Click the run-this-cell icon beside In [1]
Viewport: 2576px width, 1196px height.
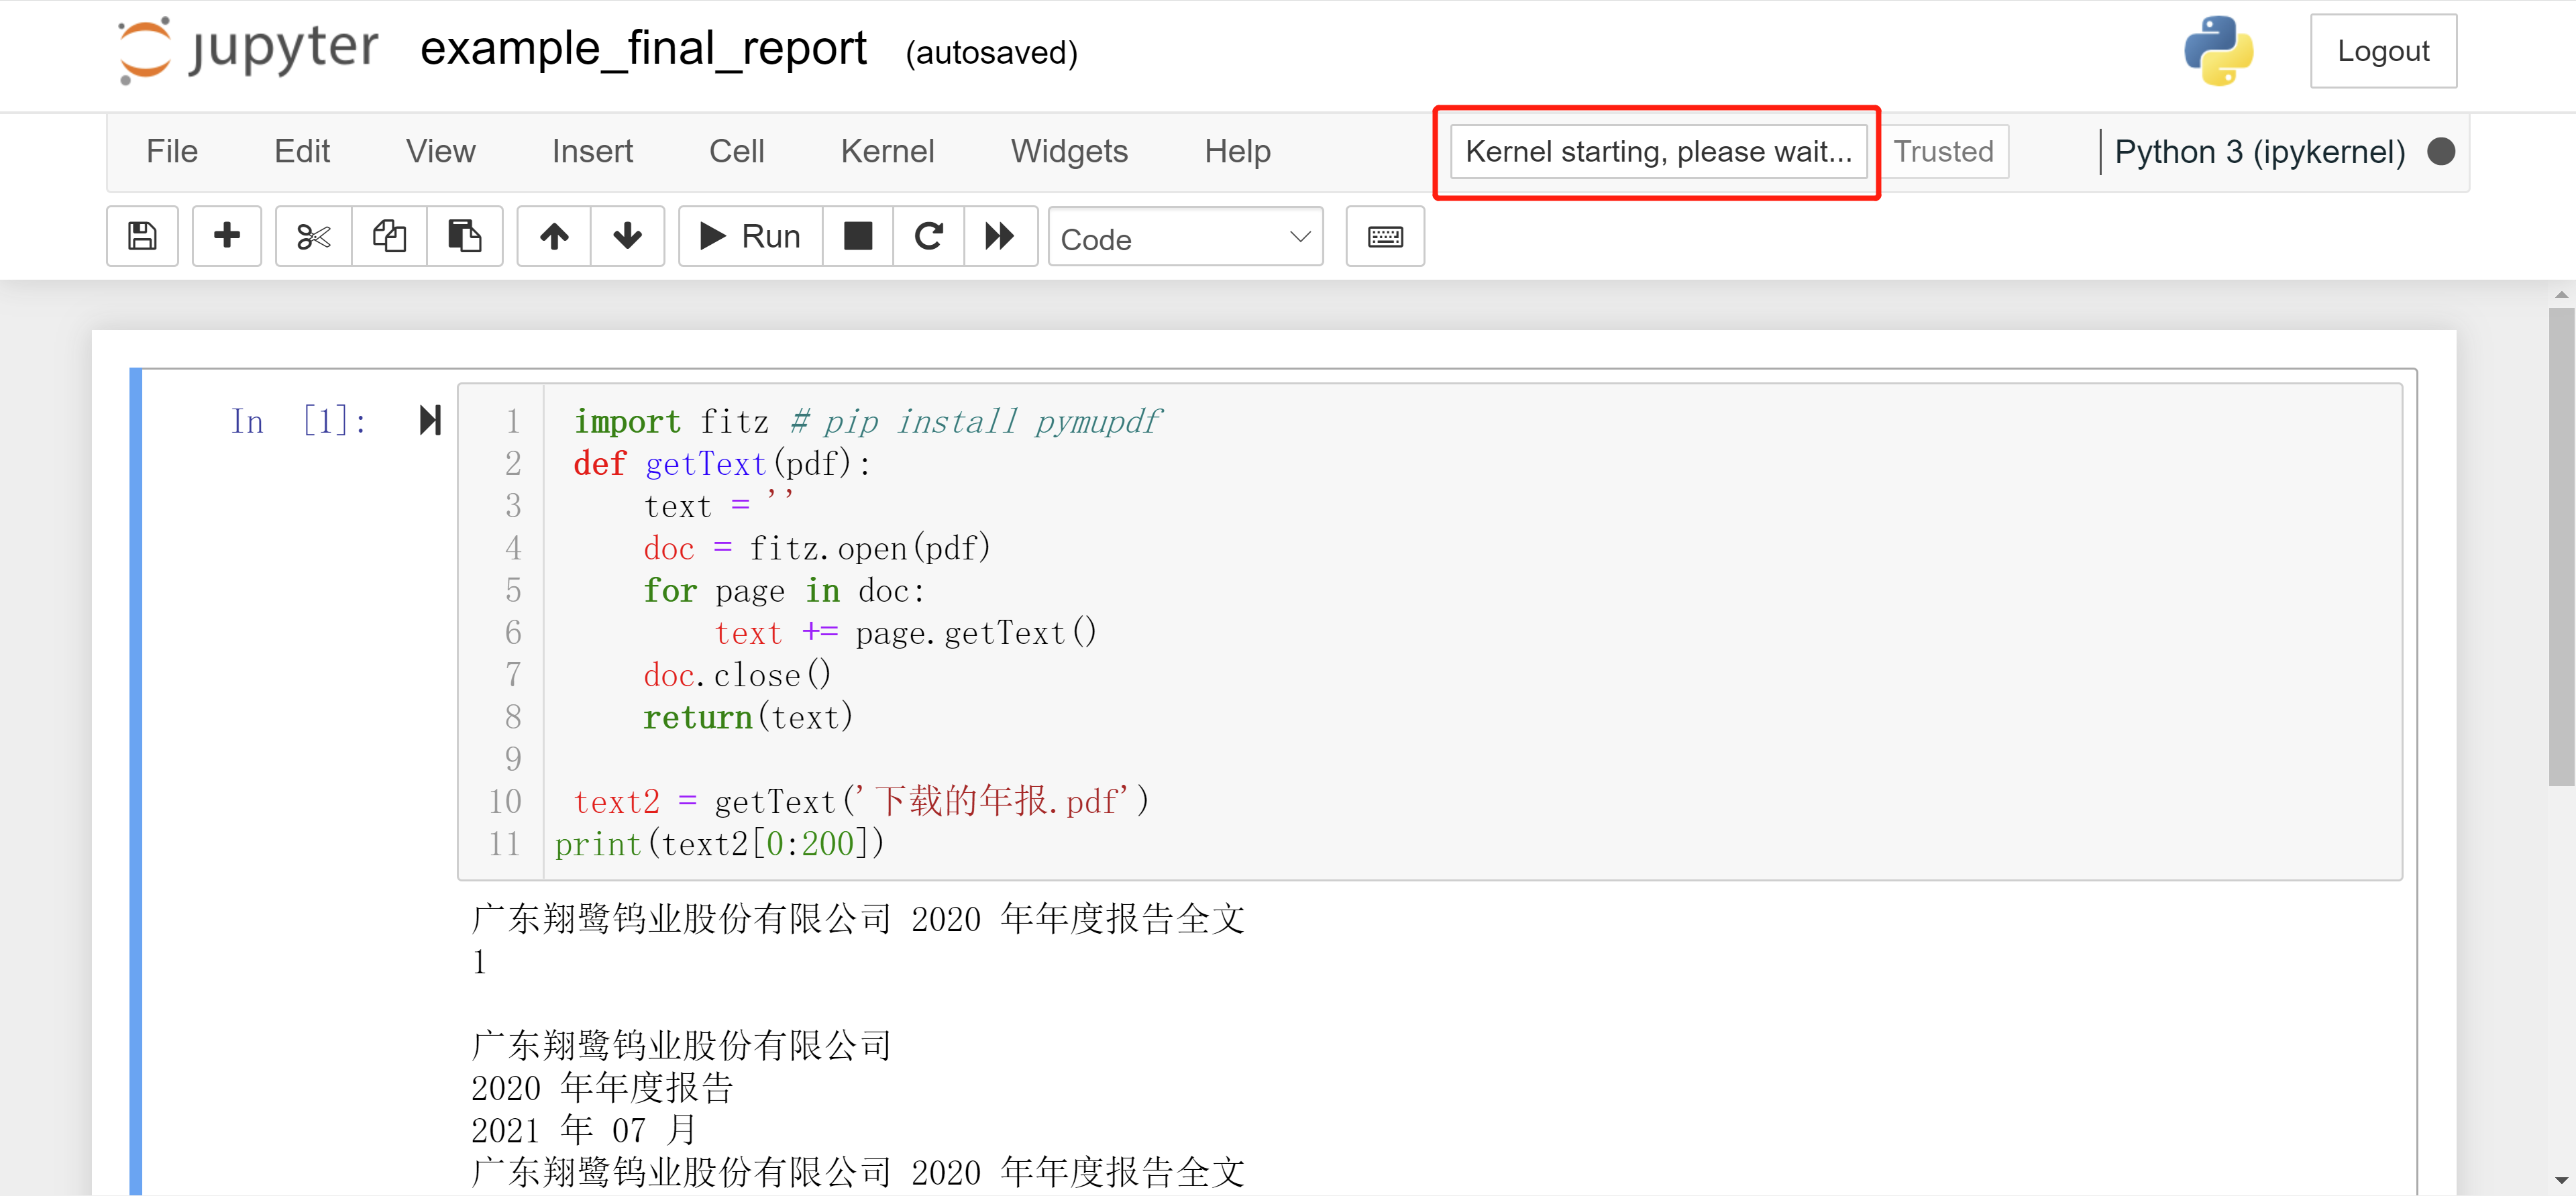pos(430,420)
